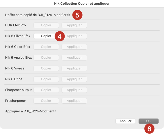Click the 'Nik Collection Copier et appliquer' title
Image resolution: width=164 pixels, height=134 pixels.
pyautogui.click(x=82, y=4)
